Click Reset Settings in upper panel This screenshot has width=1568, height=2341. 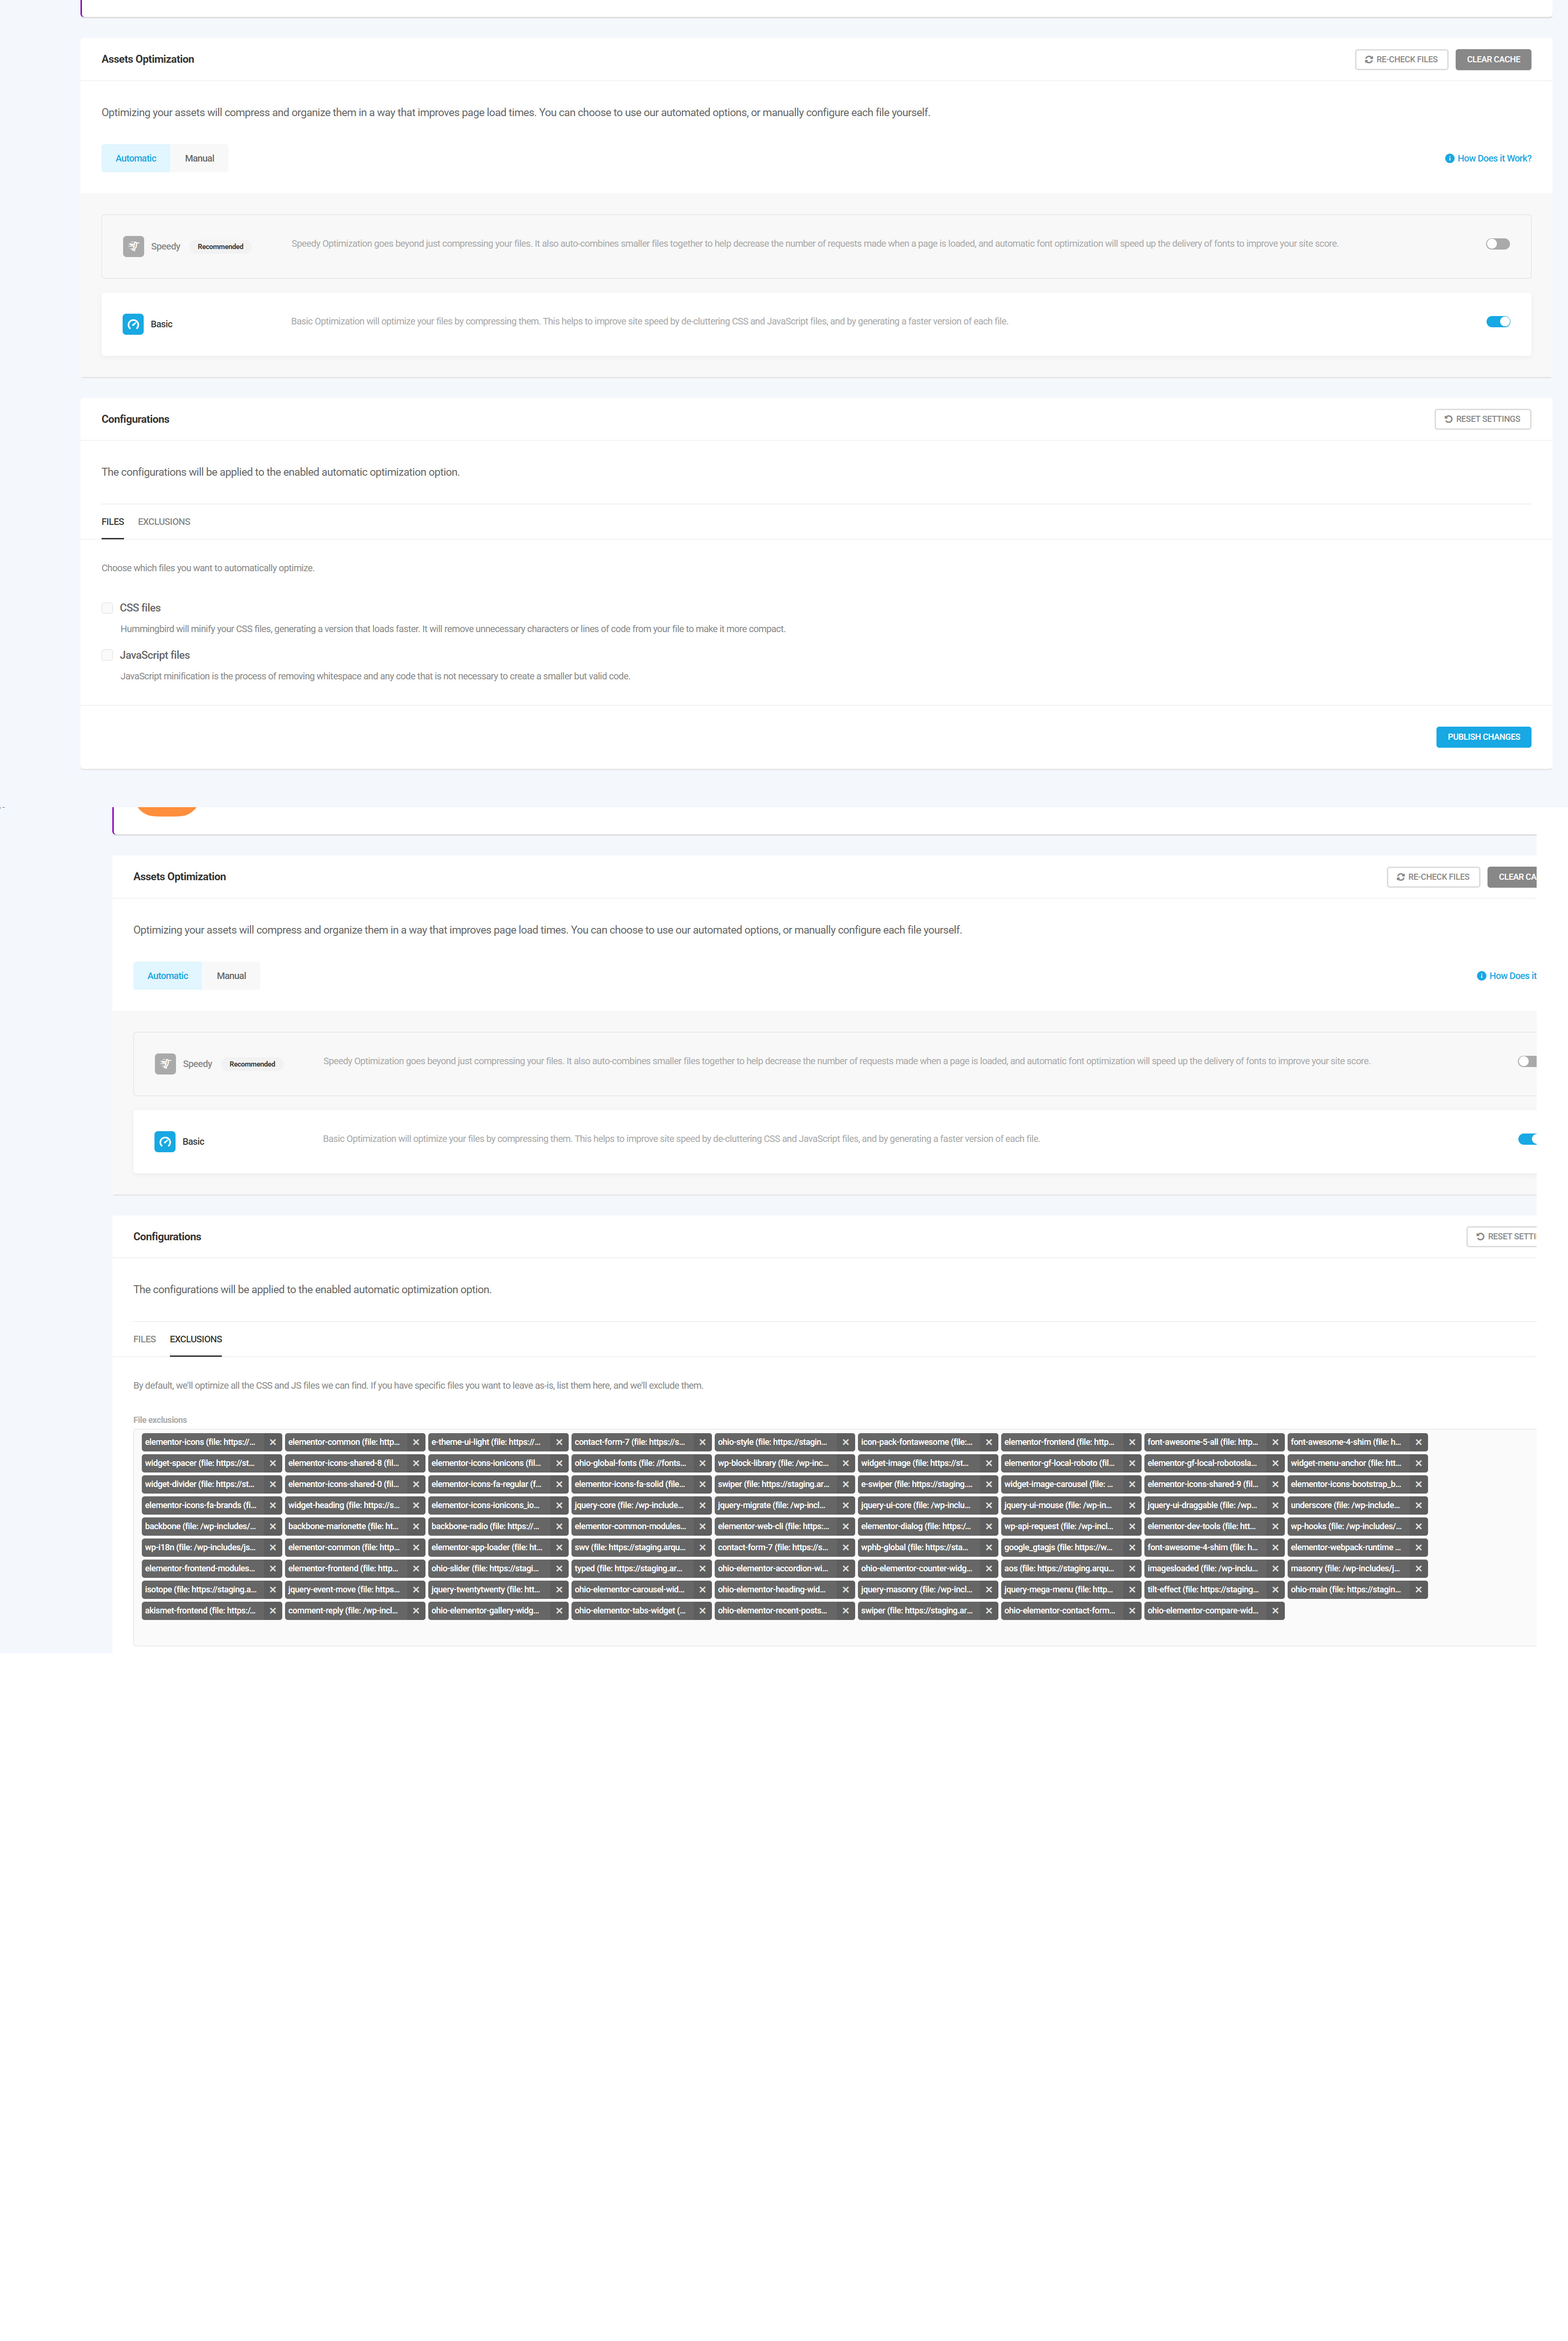(x=1482, y=419)
